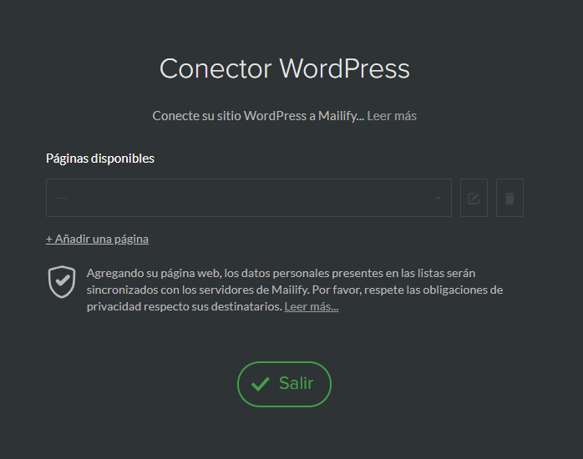583x459 pixels.
Task: Open the 'Leer más...' privacy link
Action: 312,307
